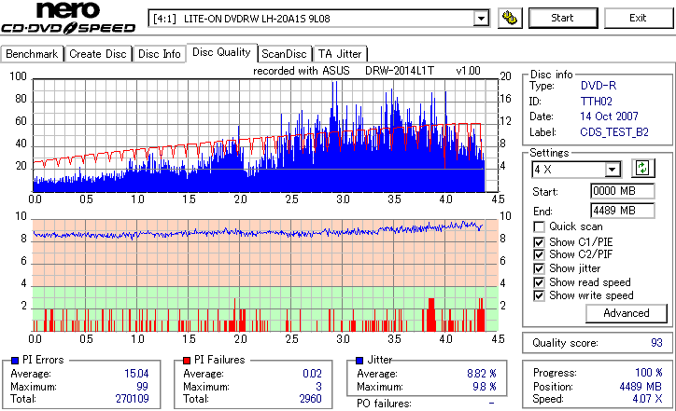Viewport: 676px width, 411px height.
Task: Toggle the Show jitter checkbox
Action: click(x=539, y=268)
